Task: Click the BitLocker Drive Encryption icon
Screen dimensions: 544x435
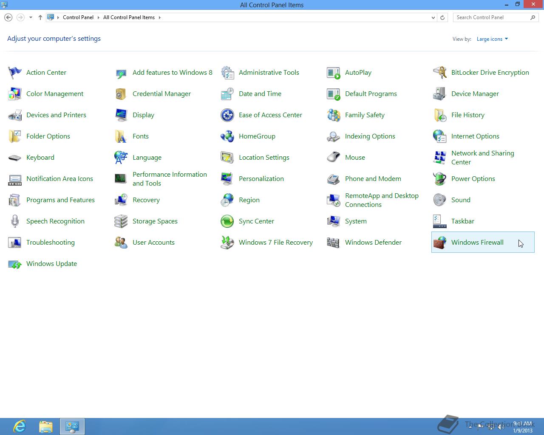Action: pos(440,73)
